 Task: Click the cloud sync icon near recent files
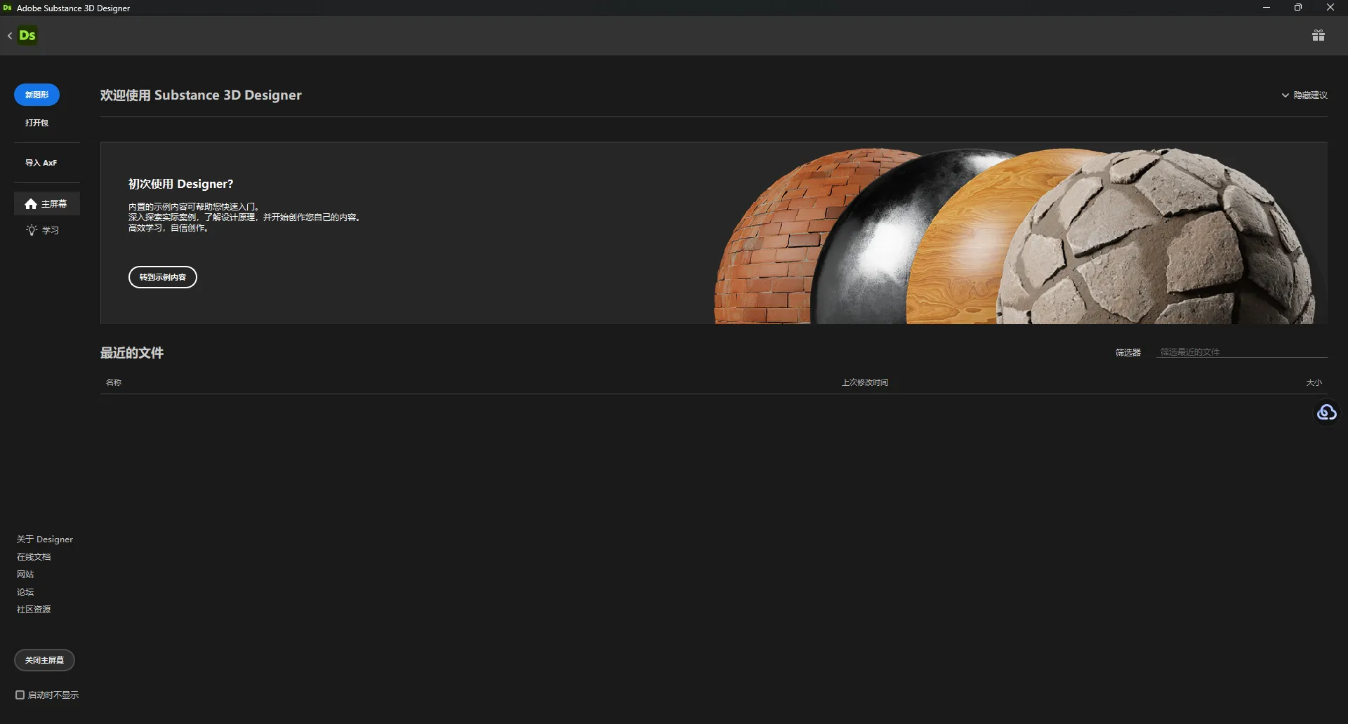tap(1326, 413)
